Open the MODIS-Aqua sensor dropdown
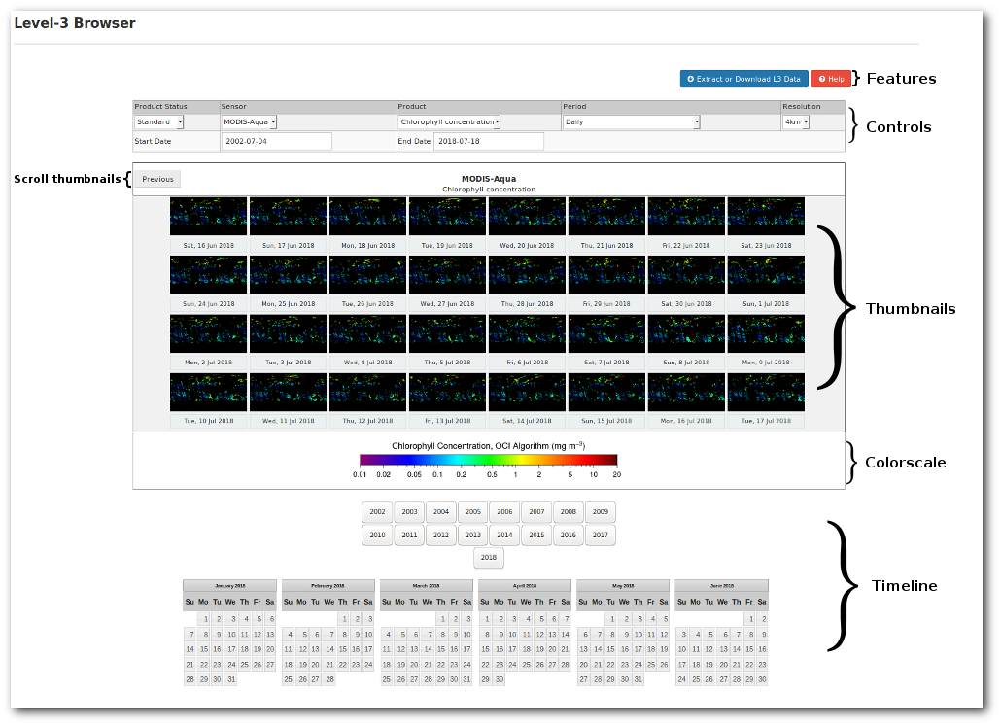 249,122
